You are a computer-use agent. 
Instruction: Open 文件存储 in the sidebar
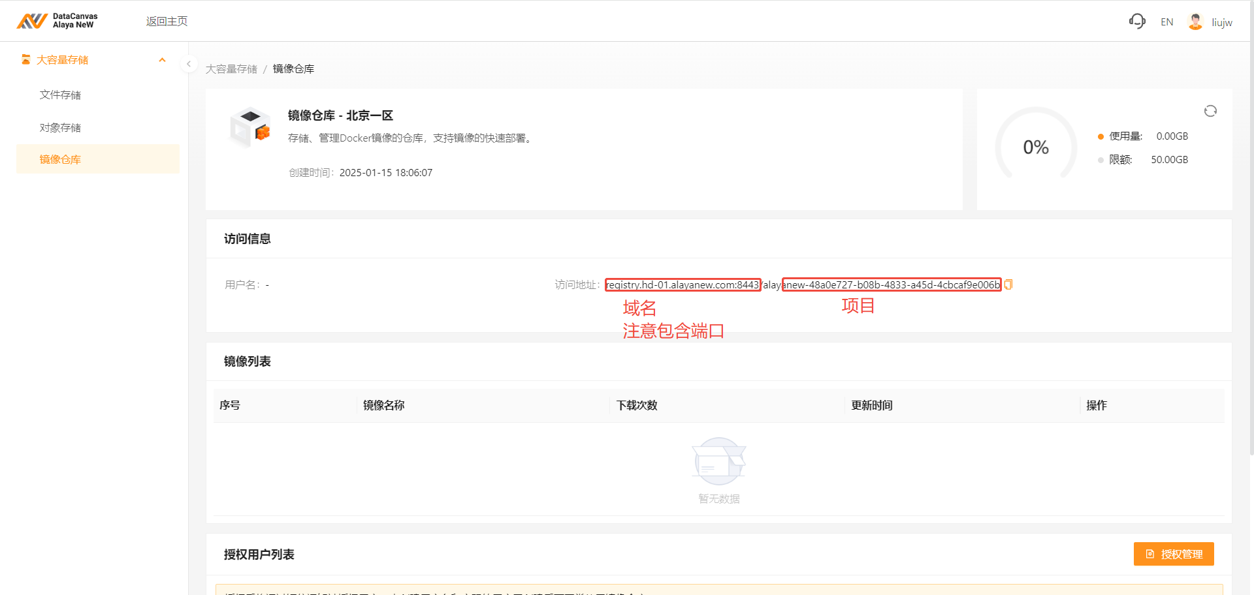[60, 95]
